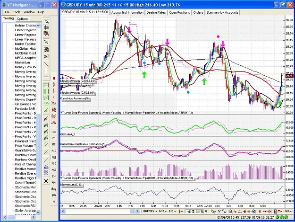
Task: Open the M15 interval dropdown in bottom toolbar
Action: [163, 211]
